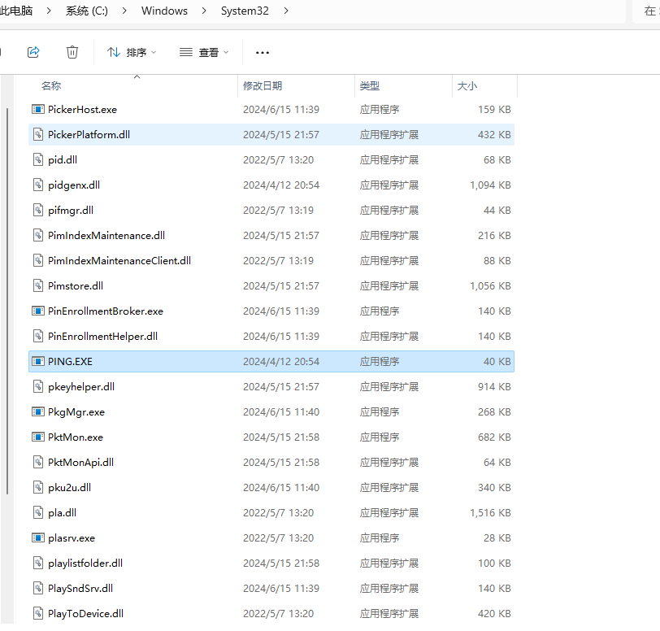This screenshot has width=660, height=631.
Task: Select PimIndexMaintenance.dll file icon
Action: pyautogui.click(x=38, y=236)
